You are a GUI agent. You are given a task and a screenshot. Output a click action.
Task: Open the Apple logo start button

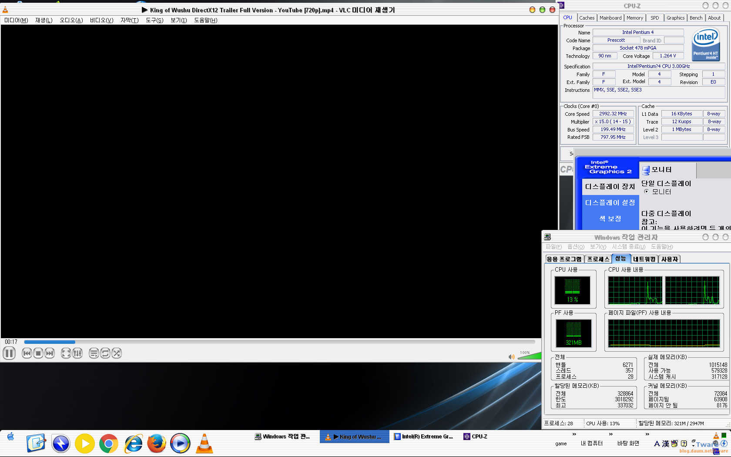11,437
